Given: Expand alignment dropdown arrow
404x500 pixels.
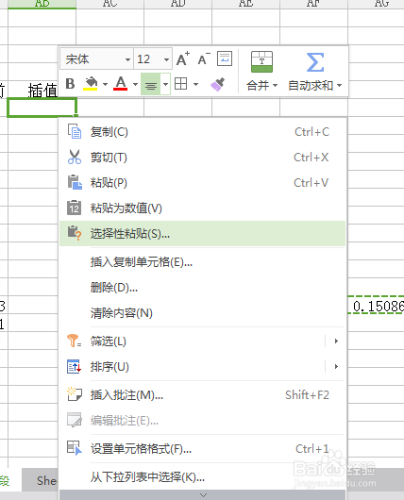Looking at the screenshot, I should pyautogui.click(x=165, y=84).
